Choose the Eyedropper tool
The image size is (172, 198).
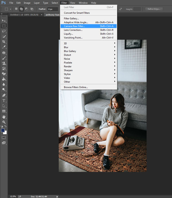pos(4,47)
